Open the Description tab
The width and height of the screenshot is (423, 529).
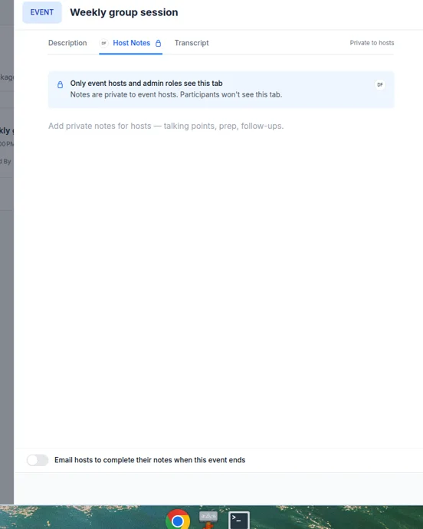pos(67,43)
